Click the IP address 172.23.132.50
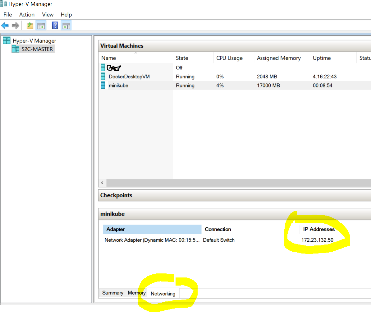 tap(317, 240)
